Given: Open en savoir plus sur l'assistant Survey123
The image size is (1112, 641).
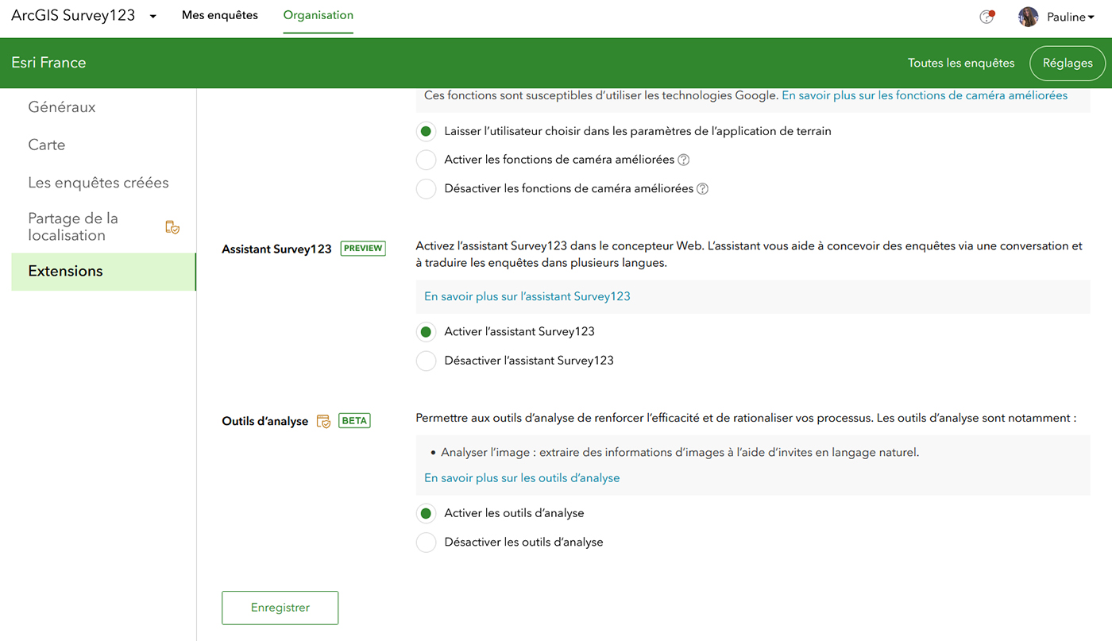Looking at the screenshot, I should (527, 295).
